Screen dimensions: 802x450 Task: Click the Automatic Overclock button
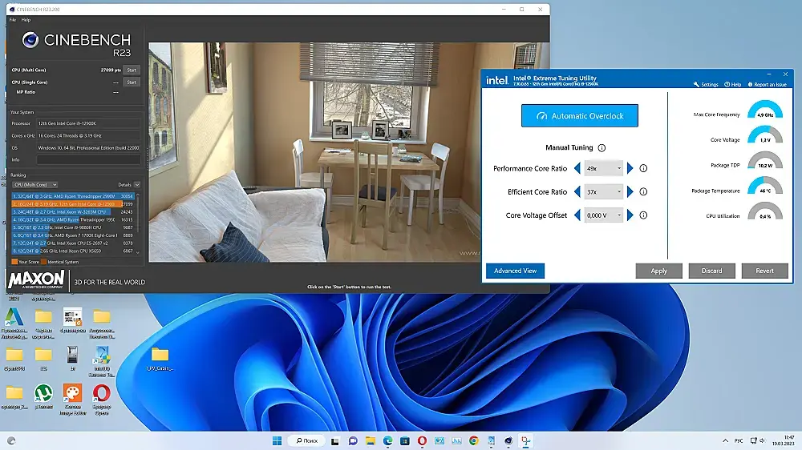click(580, 116)
